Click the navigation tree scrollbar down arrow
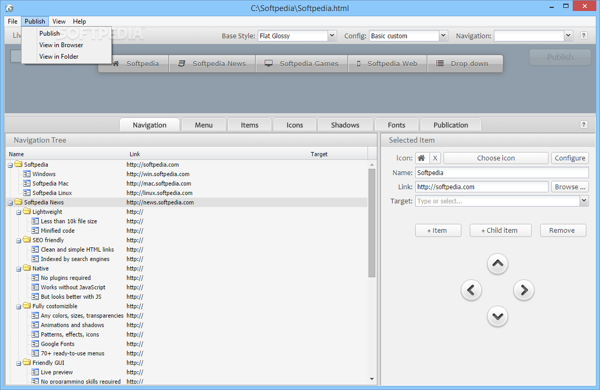600x390 pixels. [372, 379]
